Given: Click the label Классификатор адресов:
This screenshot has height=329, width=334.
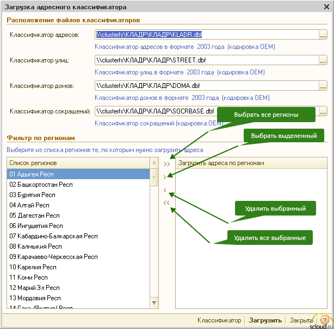Looking at the screenshot, I should (45, 35).
